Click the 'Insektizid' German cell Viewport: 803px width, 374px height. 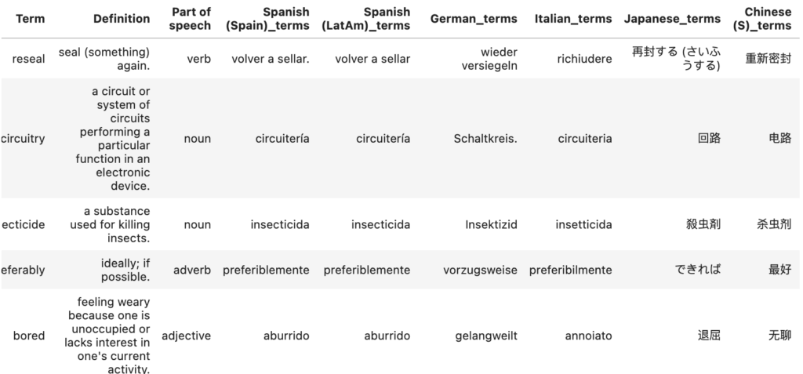pyautogui.click(x=491, y=224)
